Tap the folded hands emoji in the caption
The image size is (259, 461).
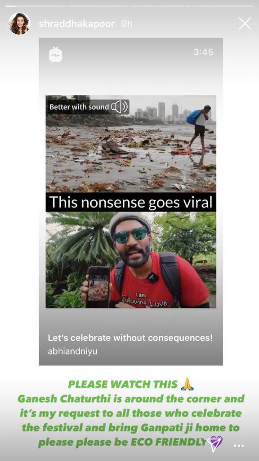(x=187, y=384)
